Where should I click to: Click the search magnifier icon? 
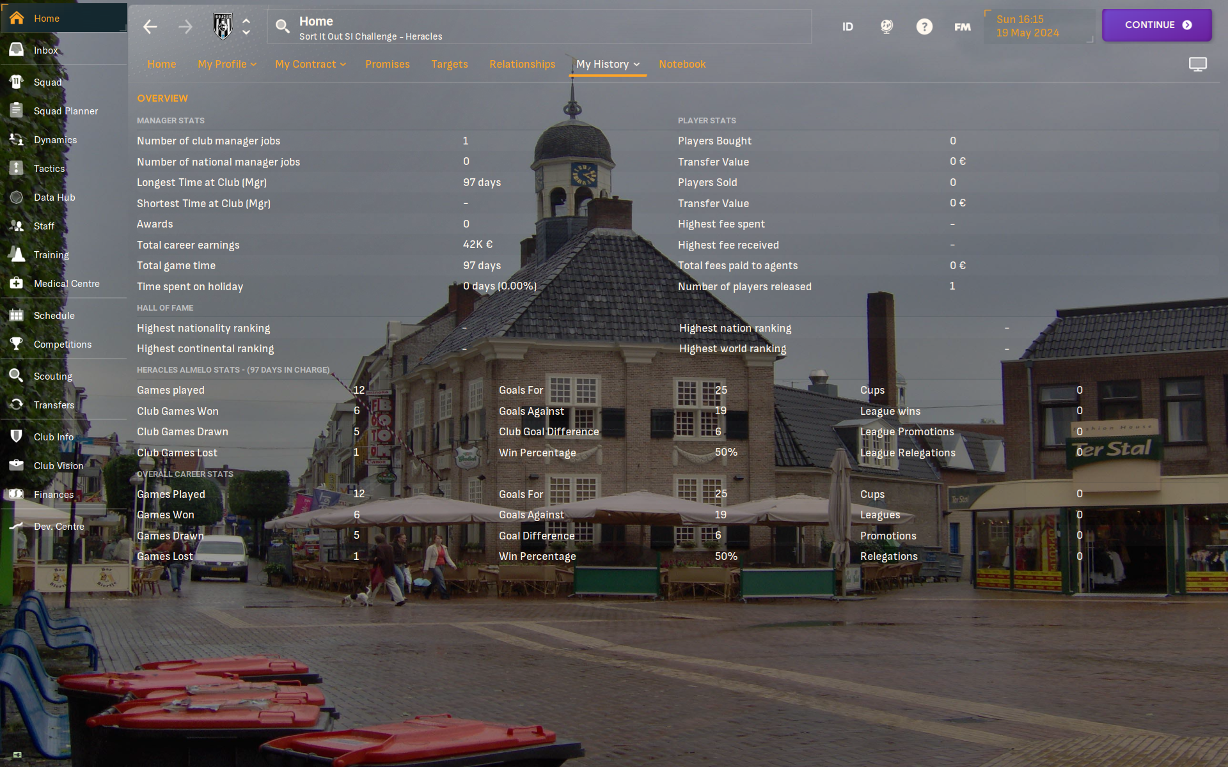pyautogui.click(x=282, y=26)
